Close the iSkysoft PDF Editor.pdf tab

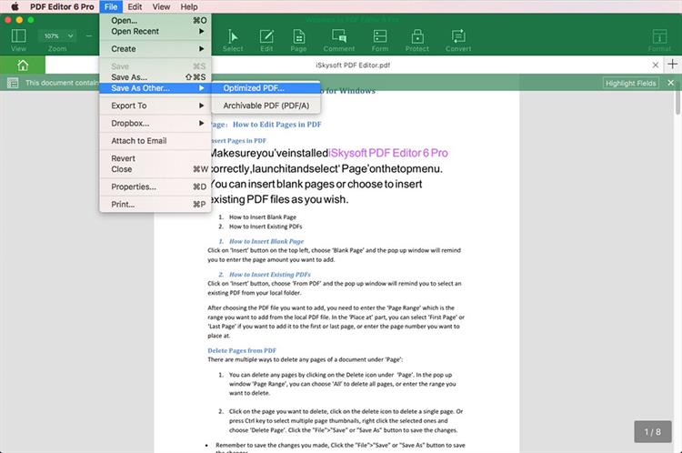click(656, 65)
